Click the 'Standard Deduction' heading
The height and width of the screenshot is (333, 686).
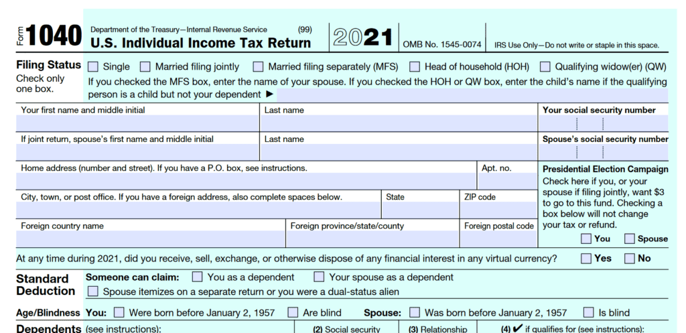click(46, 285)
